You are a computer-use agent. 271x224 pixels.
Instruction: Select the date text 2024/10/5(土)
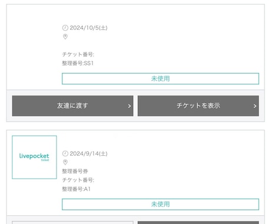(88, 28)
